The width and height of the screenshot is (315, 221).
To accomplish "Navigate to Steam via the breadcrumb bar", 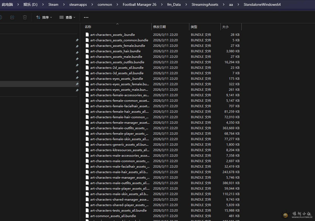I will click(53, 4).
